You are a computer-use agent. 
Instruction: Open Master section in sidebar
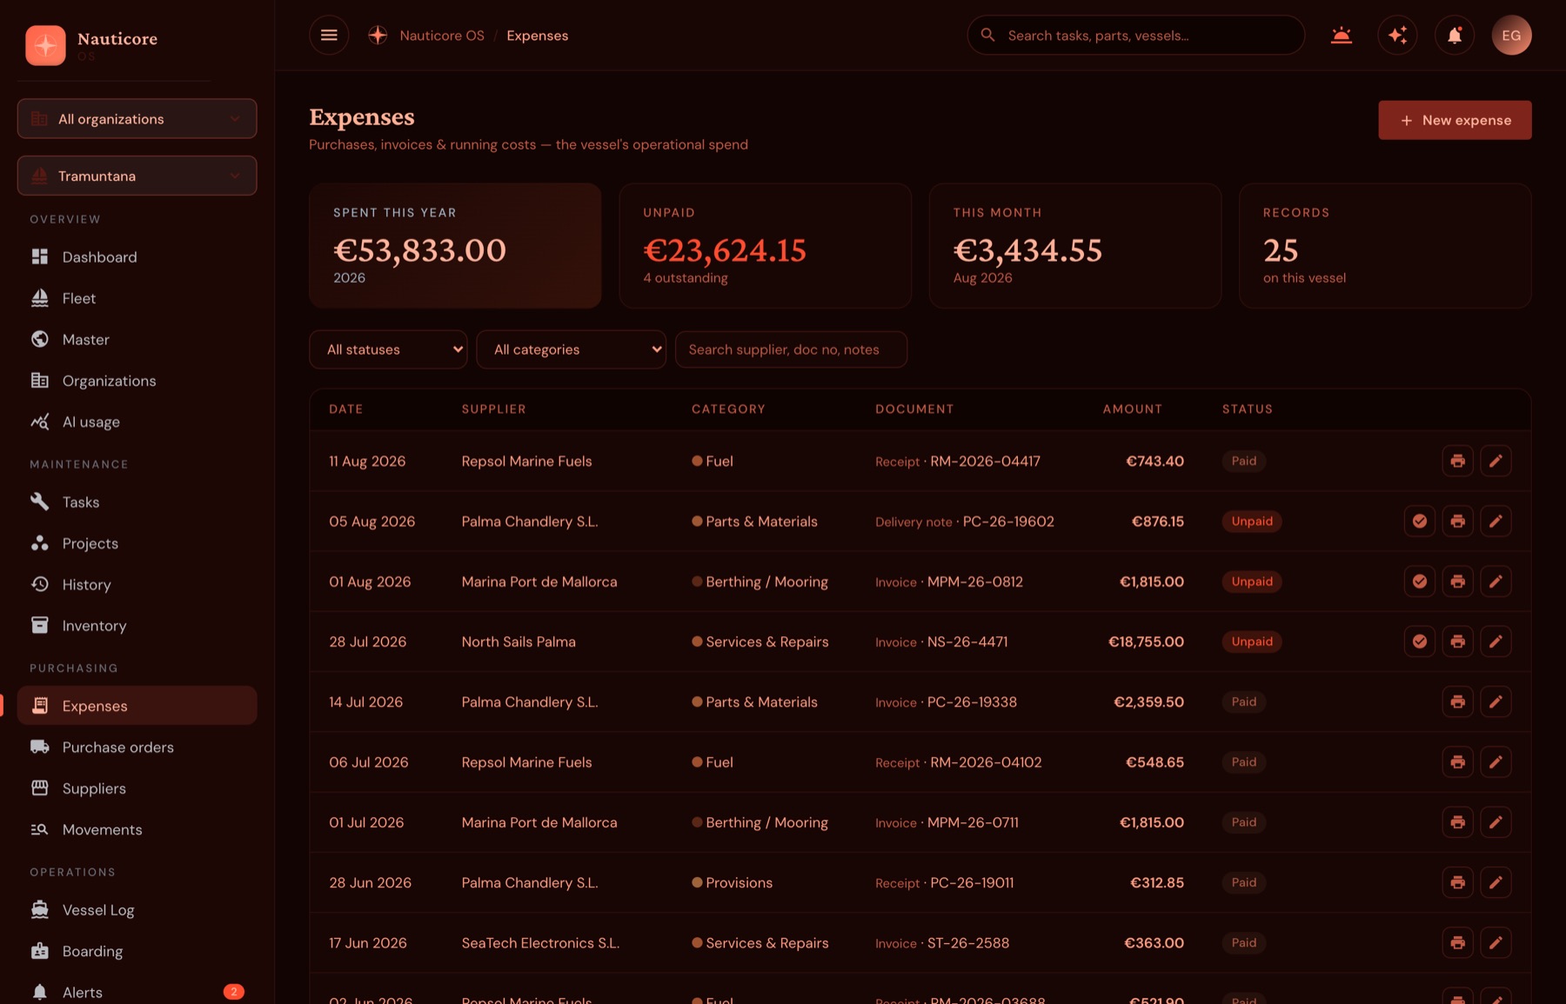coord(137,340)
